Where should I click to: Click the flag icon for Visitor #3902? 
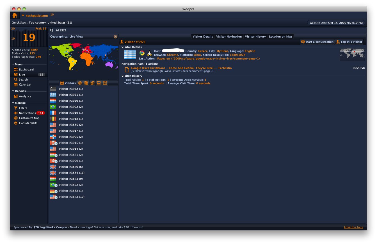(53, 107)
